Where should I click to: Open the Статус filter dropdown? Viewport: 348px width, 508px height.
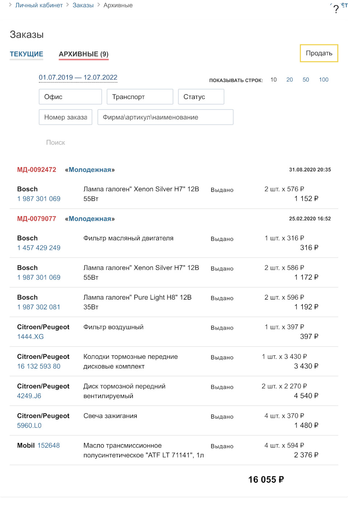coord(201,97)
